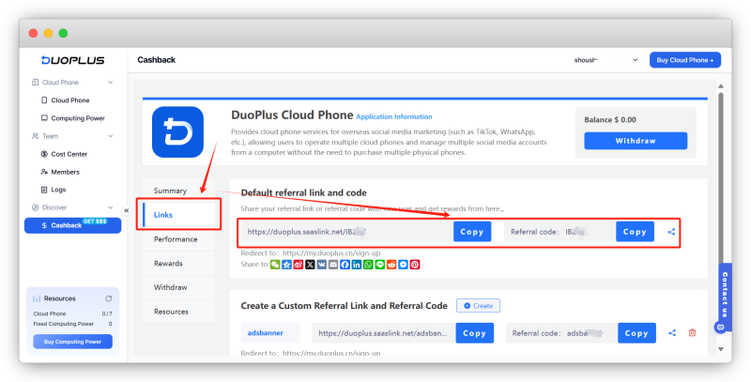Click share icon next to default referral code
Viewport: 751px width, 382px height.
coord(671,232)
